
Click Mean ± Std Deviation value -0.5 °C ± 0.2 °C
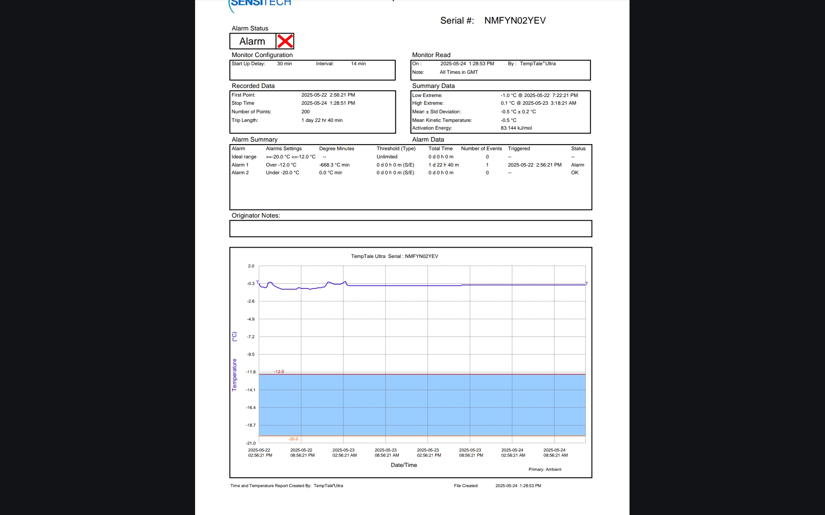518,112
